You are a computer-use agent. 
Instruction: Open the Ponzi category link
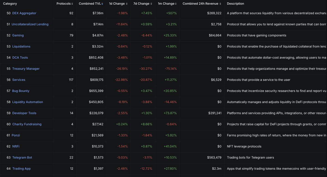tap(16, 135)
